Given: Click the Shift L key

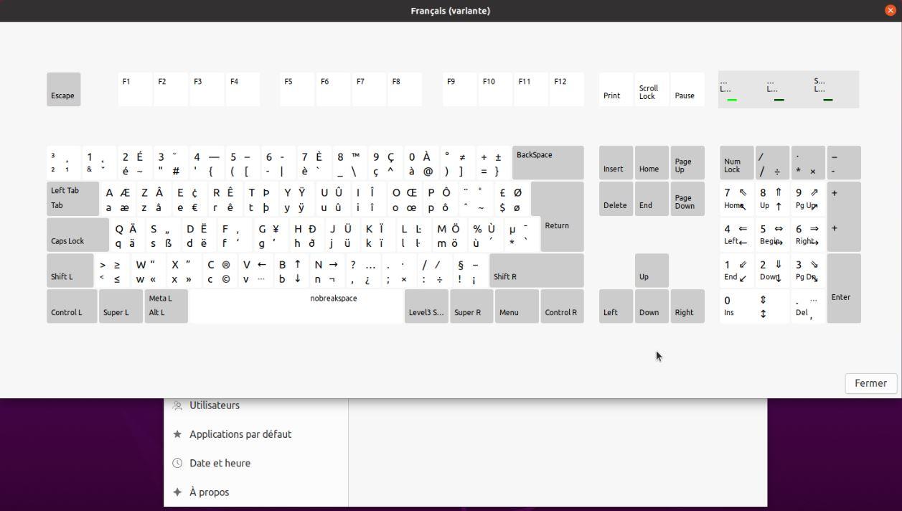Looking at the screenshot, I should pyautogui.click(x=70, y=271).
